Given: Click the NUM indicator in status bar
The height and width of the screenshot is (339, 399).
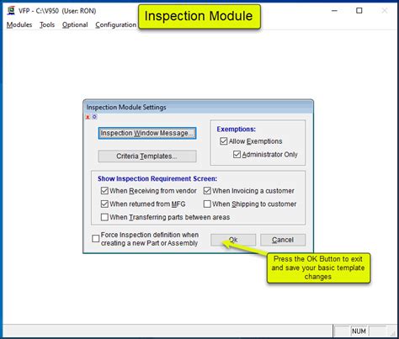Looking at the screenshot, I should click(359, 331).
